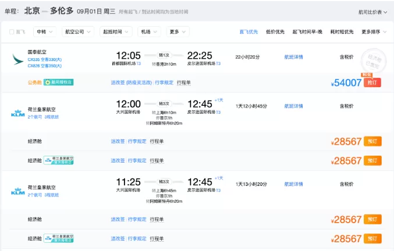Click KLM official store badge under 11:25 flight
Viewport: 394px width, 251px height.
[59, 238]
